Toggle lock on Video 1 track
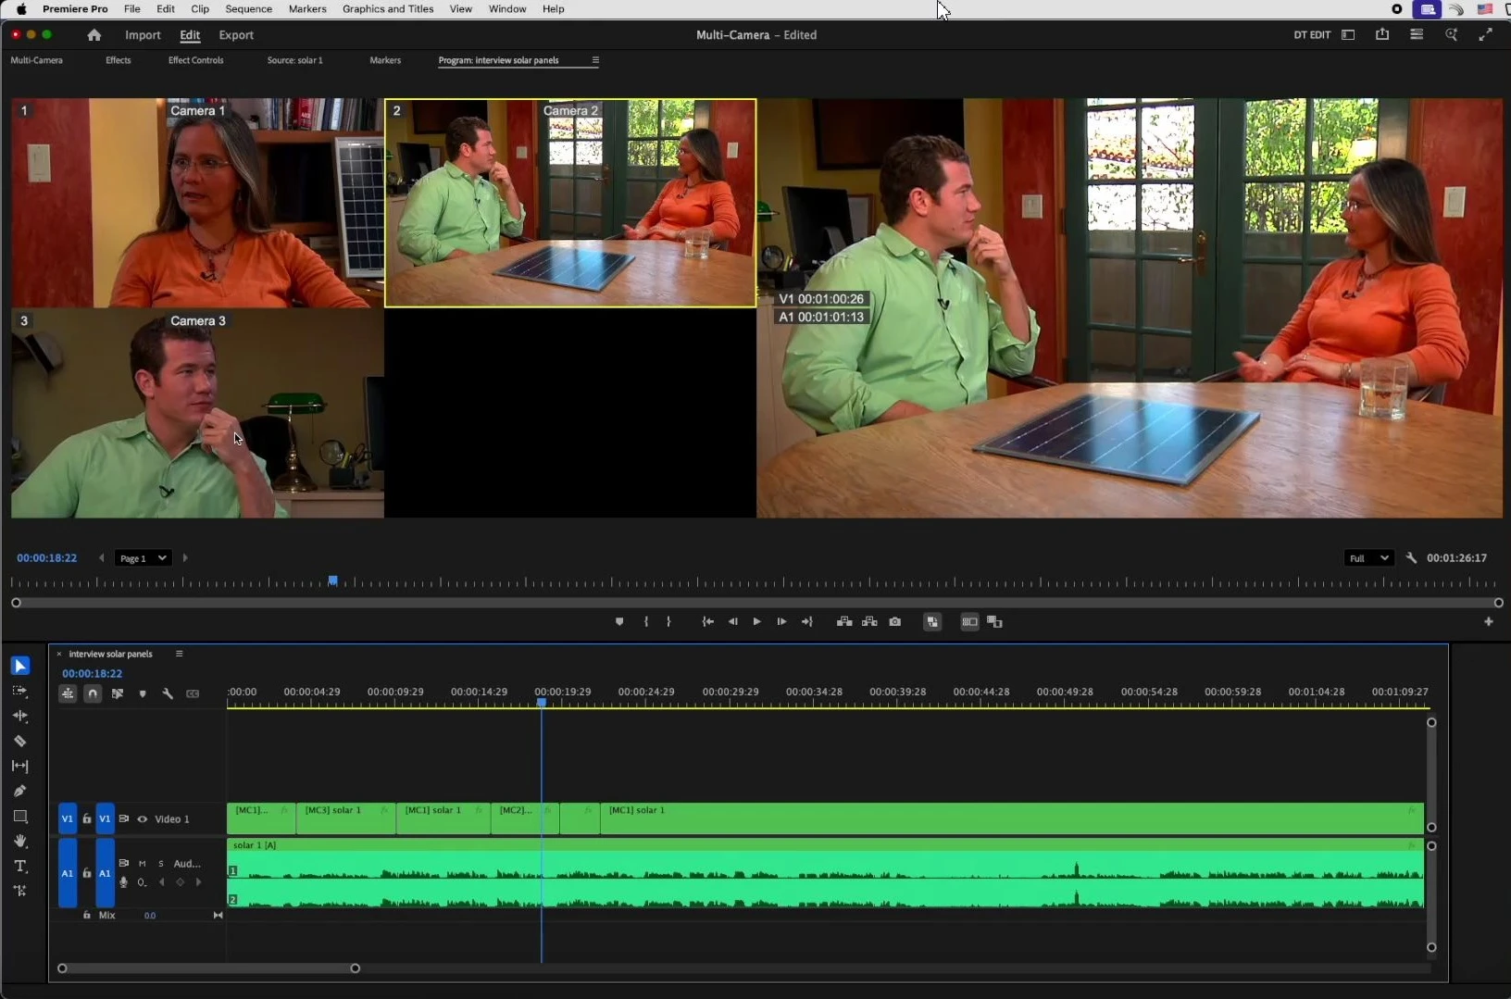Image resolution: width=1511 pixels, height=999 pixels. (x=87, y=819)
